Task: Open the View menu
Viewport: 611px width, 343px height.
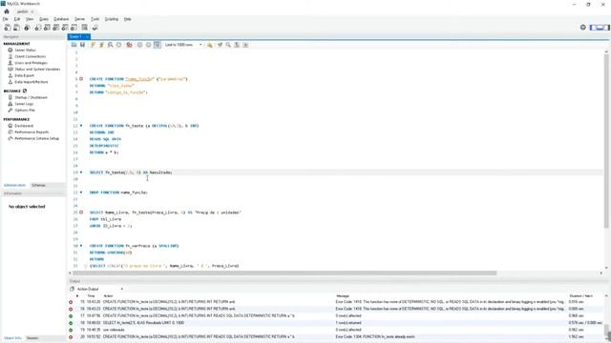Action: tap(30, 19)
